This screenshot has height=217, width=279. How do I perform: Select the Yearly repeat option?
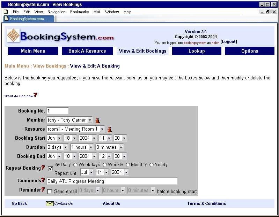(x=152, y=165)
